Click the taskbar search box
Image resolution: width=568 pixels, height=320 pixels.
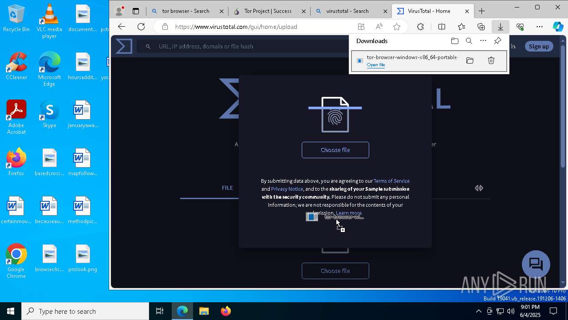tap(85, 311)
